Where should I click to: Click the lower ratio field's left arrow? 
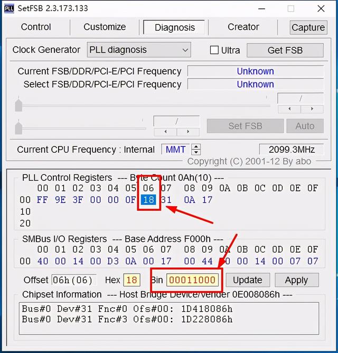click(166, 132)
